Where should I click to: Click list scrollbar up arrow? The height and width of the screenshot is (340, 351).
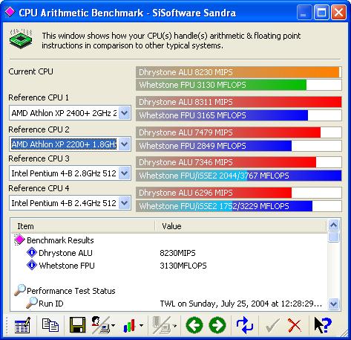coord(334,225)
